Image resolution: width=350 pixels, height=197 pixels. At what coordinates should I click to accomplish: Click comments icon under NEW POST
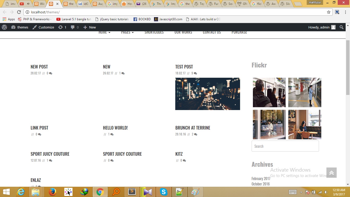click(50, 73)
